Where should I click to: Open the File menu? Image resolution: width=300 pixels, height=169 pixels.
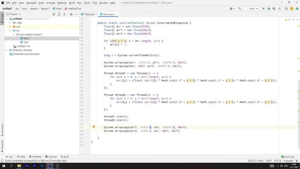click(8, 3)
